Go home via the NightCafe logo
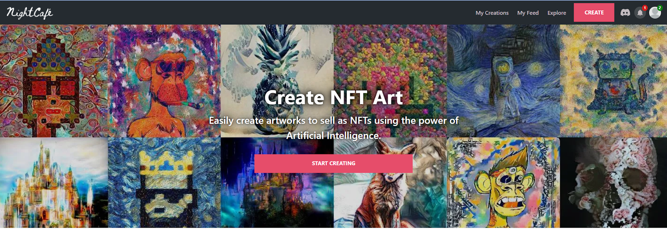Image resolution: width=667 pixels, height=229 pixels. tap(30, 13)
